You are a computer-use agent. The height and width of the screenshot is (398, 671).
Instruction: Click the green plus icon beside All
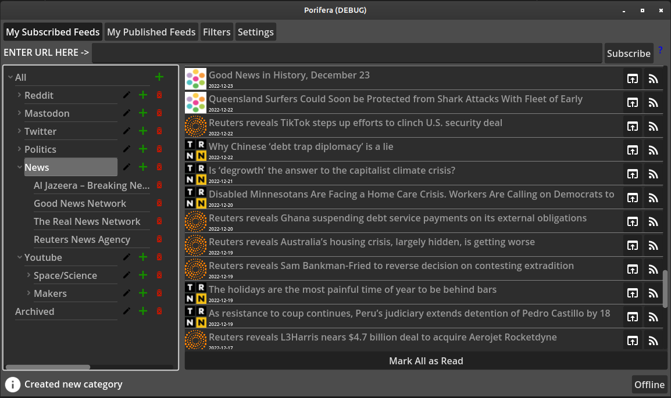click(159, 77)
